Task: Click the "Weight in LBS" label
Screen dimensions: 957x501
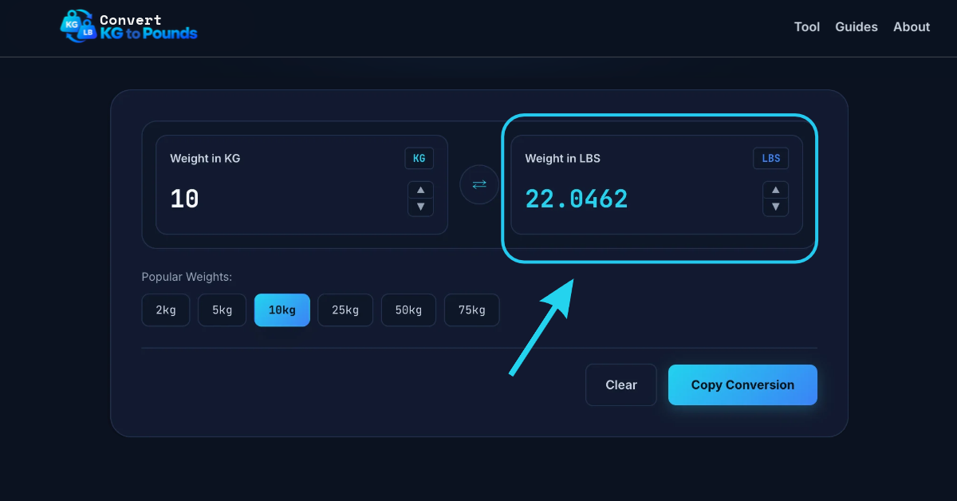Action: [x=562, y=158]
